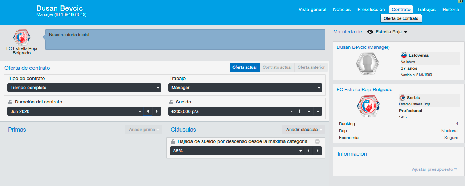Open the Tipo de contrato dropdown
The height and width of the screenshot is (186, 465).
[x=84, y=88]
